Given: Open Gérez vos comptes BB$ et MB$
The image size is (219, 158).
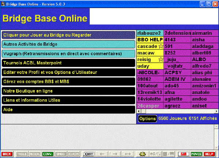Looking at the screenshot, I should [x=68, y=82].
